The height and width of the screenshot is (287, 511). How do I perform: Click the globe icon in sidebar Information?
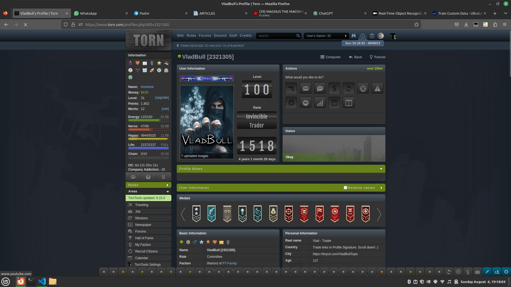(x=130, y=77)
